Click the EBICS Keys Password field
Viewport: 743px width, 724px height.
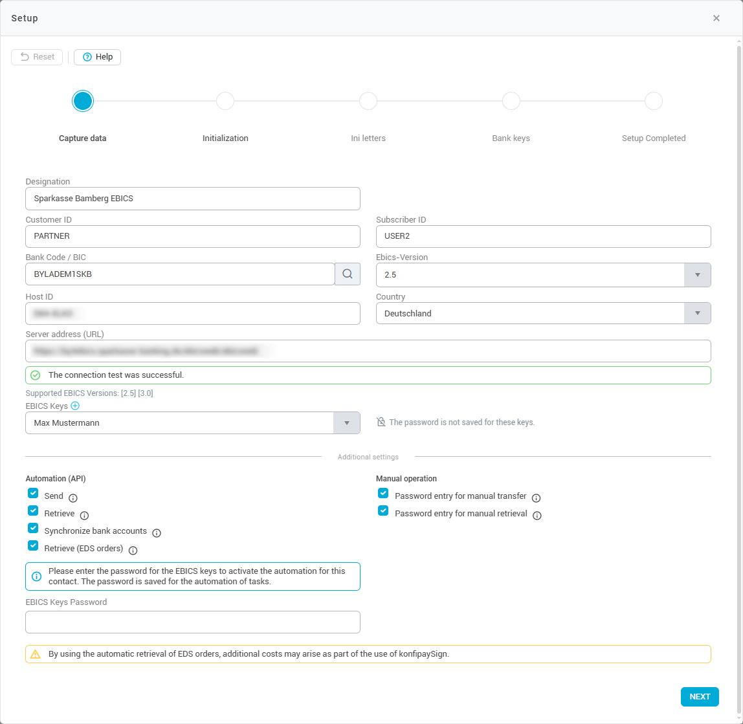[193, 622]
